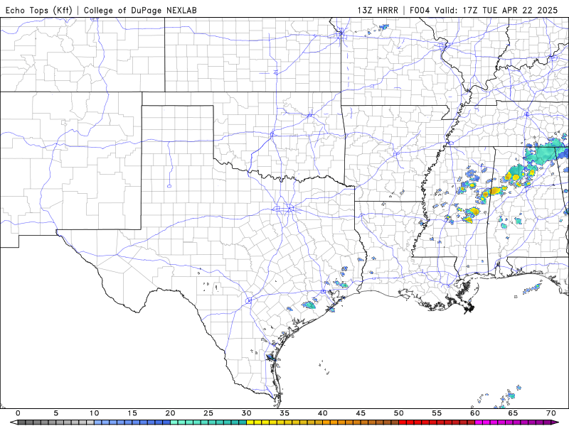Click the 'Valid: 17Z TUE APR 22 2025' text
The image size is (569, 426).
pyautogui.click(x=496, y=10)
